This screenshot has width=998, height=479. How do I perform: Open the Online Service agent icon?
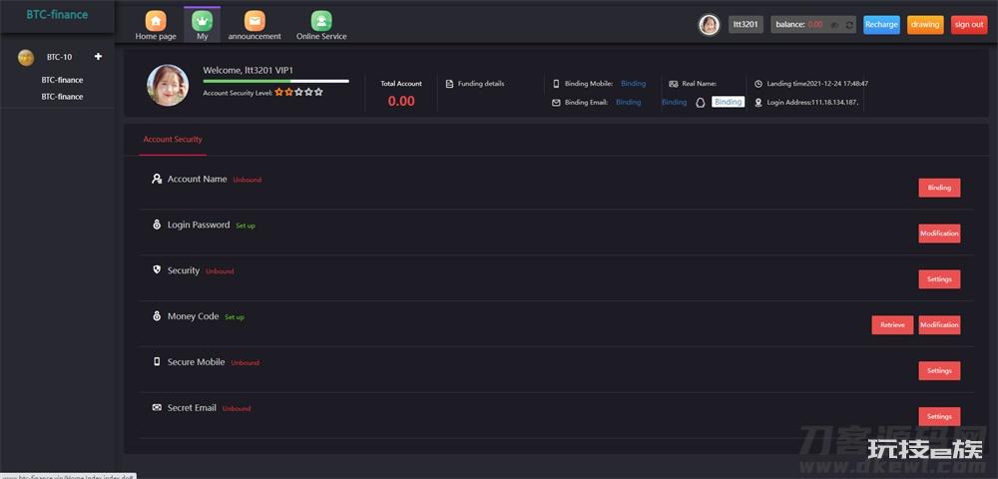(321, 21)
